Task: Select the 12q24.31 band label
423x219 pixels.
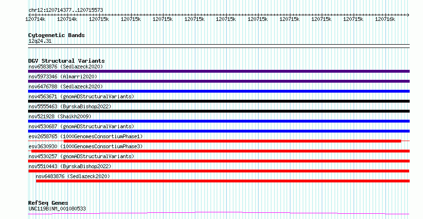Action: point(40,41)
